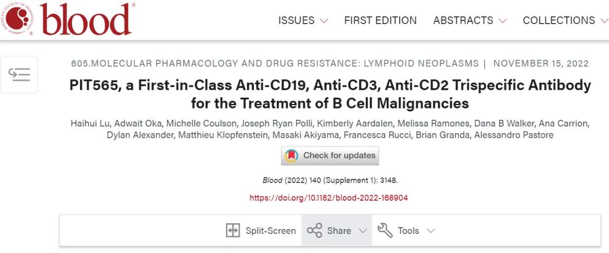The image size is (609, 253).
Task: Open the Share dropdown arrow
Action: (363, 231)
